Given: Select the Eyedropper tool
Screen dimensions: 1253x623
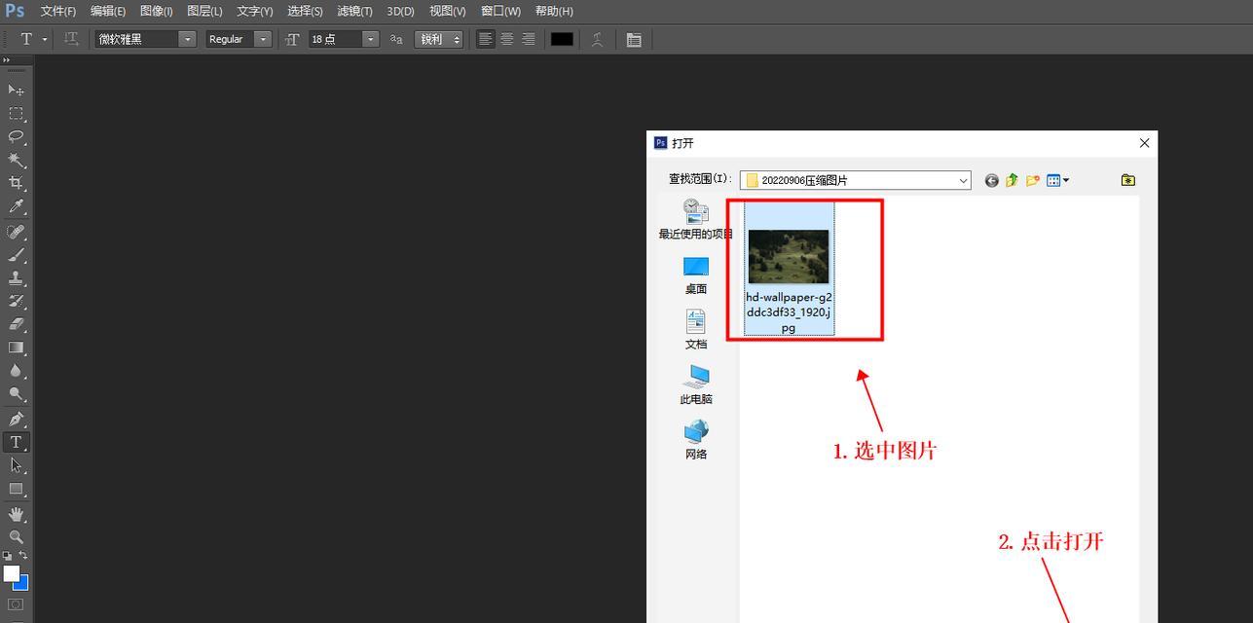Looking at the screenshot, I should point(16,207).
